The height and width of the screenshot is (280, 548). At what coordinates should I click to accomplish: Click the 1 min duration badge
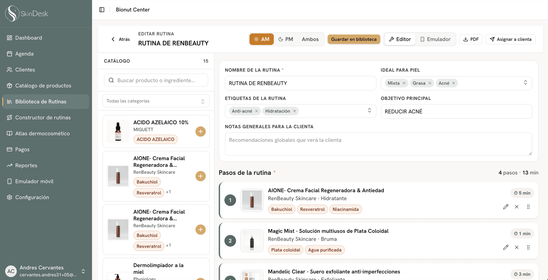click(x=522, y=234)
